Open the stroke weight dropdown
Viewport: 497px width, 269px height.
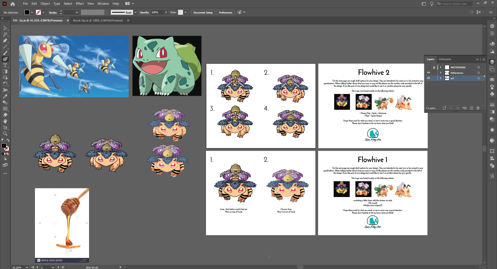tap(77, 12)
